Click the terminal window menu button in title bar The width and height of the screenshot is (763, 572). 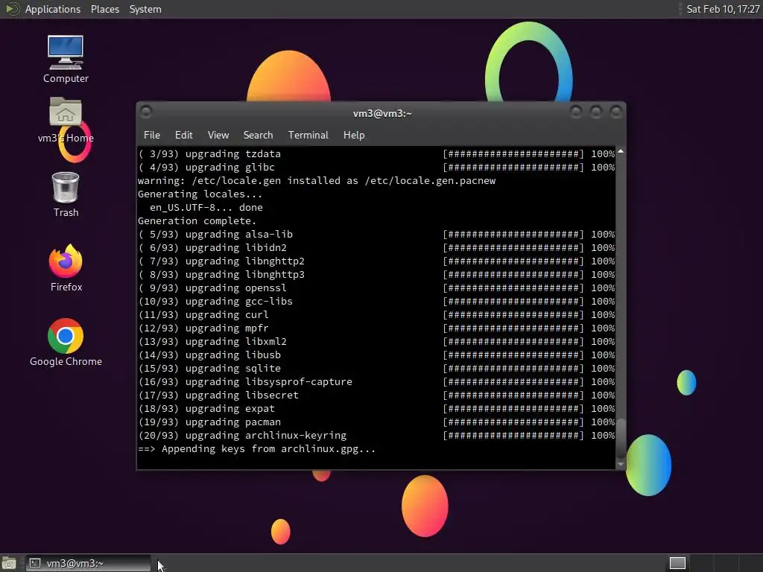point(146,112)
